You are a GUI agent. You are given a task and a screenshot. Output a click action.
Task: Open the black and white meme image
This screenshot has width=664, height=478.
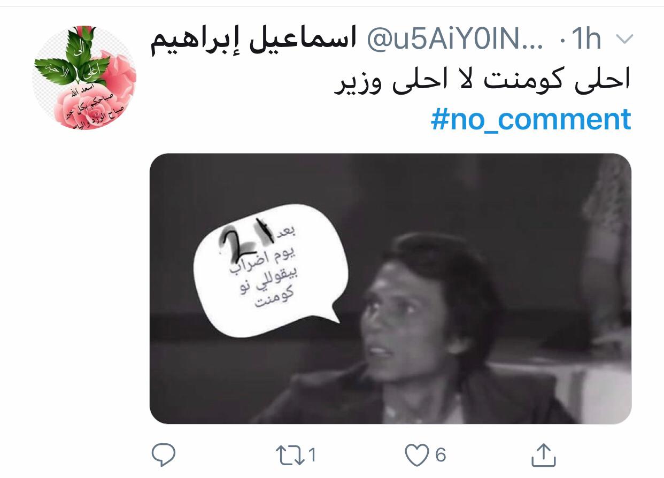point(390,289)
